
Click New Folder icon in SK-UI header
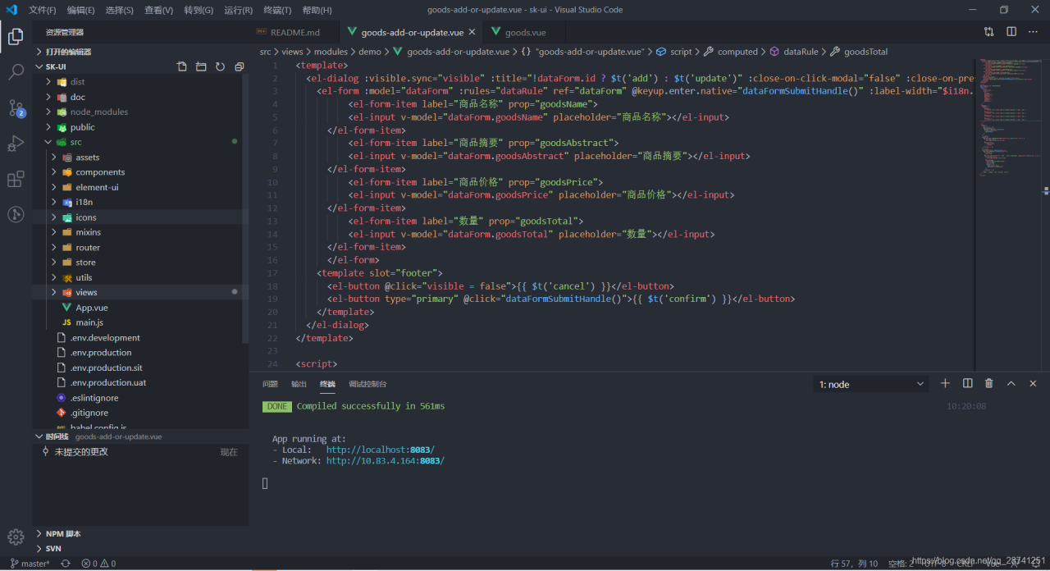pyautogui.click(x=201, y=66)
